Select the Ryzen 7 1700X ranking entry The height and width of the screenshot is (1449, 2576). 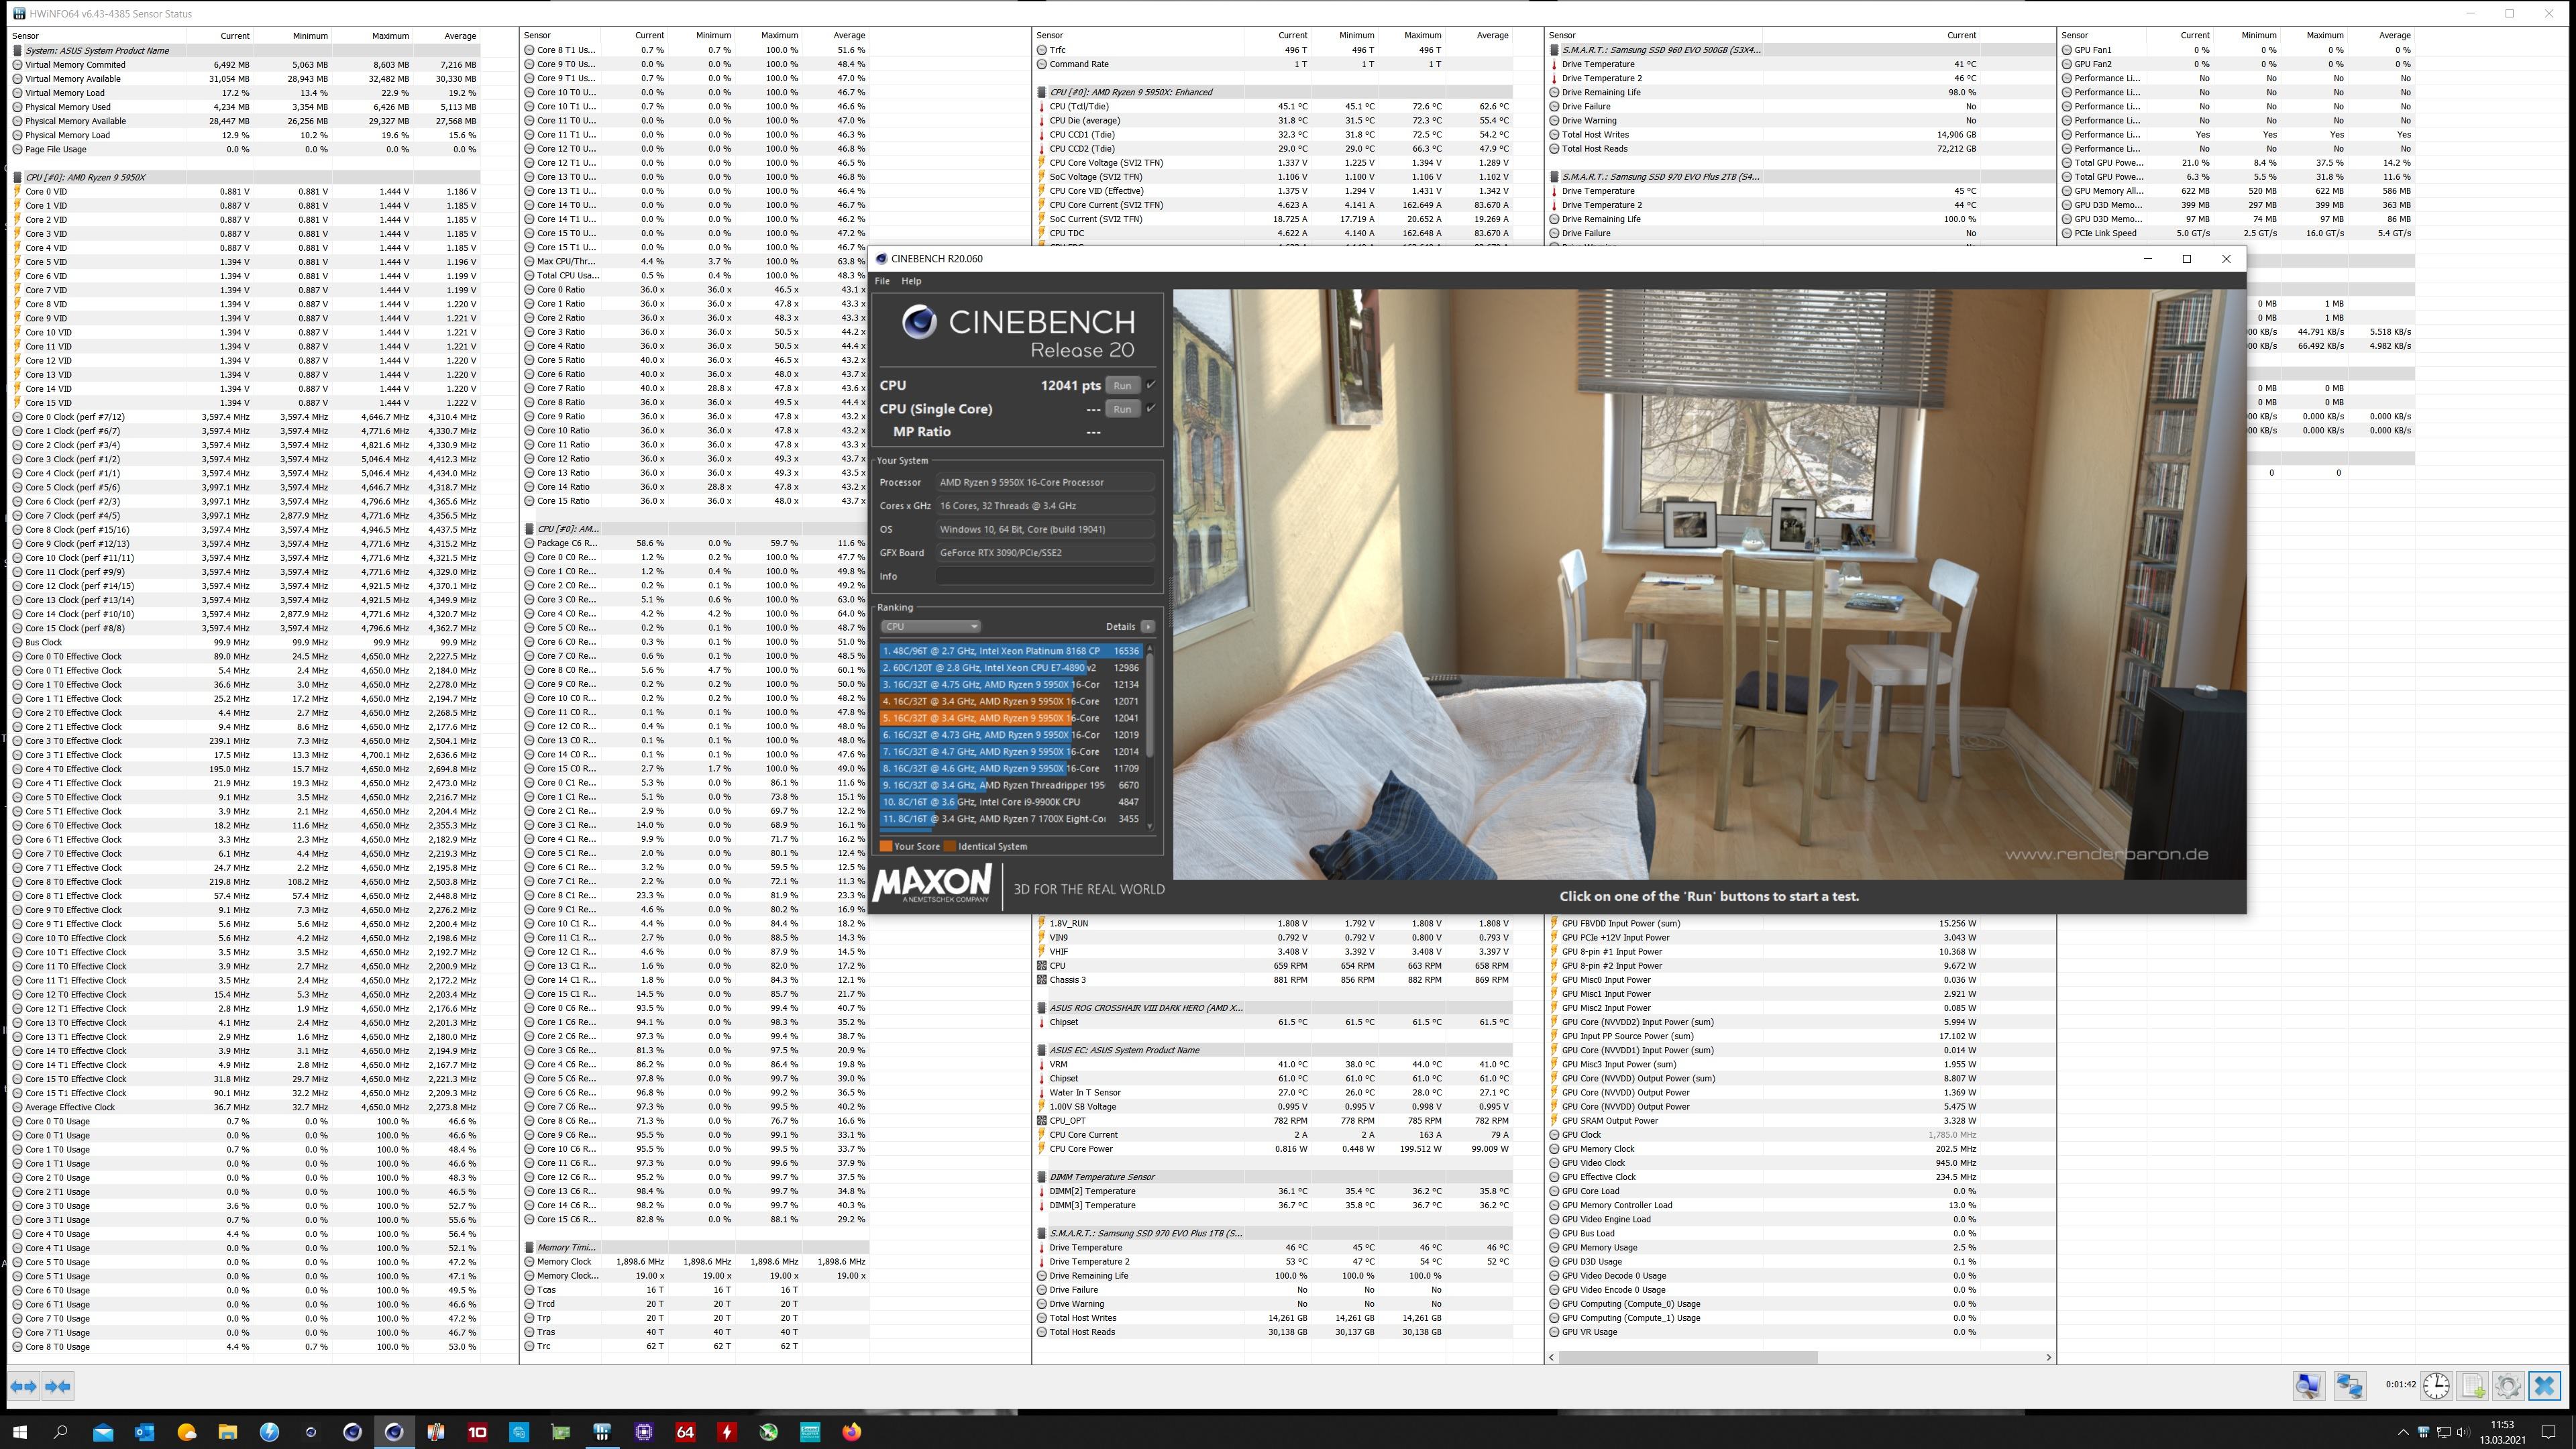pos(1011,819)
